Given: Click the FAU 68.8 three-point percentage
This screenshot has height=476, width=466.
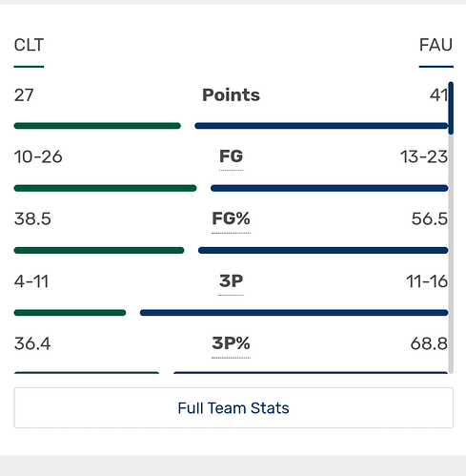Looking at the screenshot, I should pyautogui.click(x=429, y=343).
